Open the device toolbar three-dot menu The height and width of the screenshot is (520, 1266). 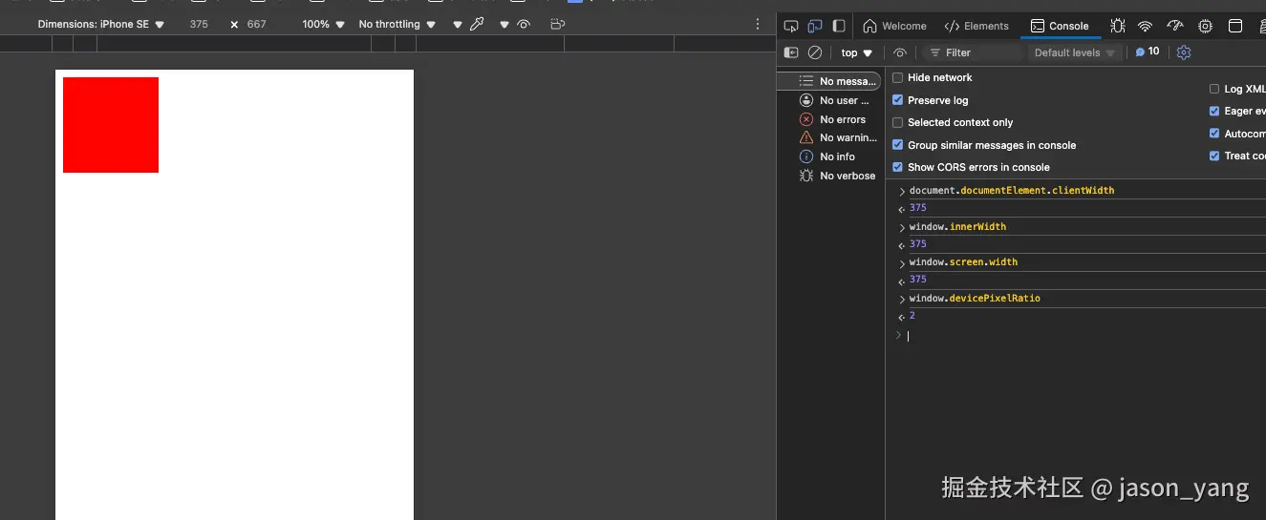pos(759,24)
